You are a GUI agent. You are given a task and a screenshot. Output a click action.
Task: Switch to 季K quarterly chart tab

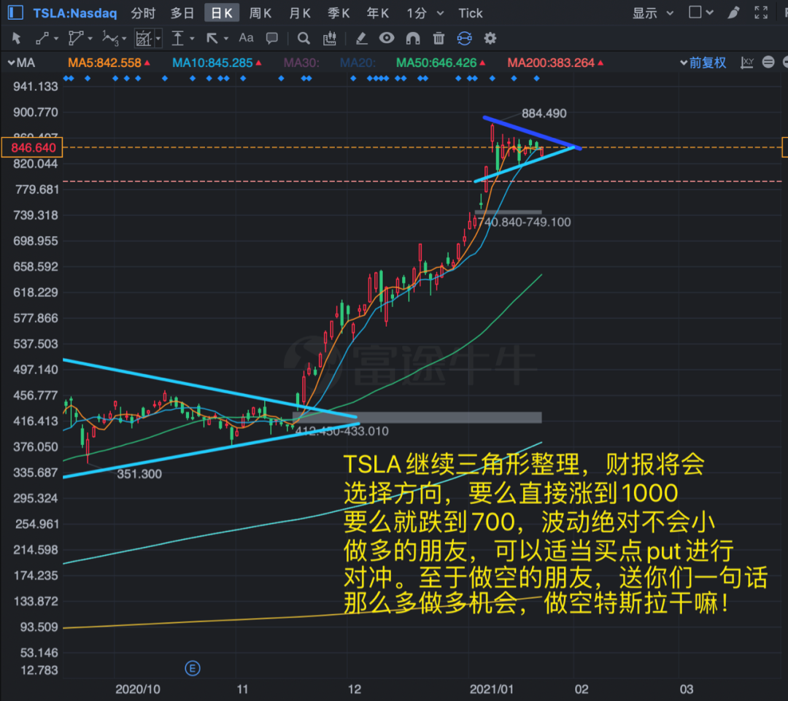339,13
